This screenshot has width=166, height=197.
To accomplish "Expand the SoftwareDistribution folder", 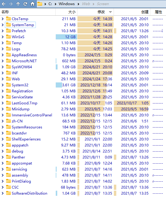I will pyautogui.click(x=3, y=193).
